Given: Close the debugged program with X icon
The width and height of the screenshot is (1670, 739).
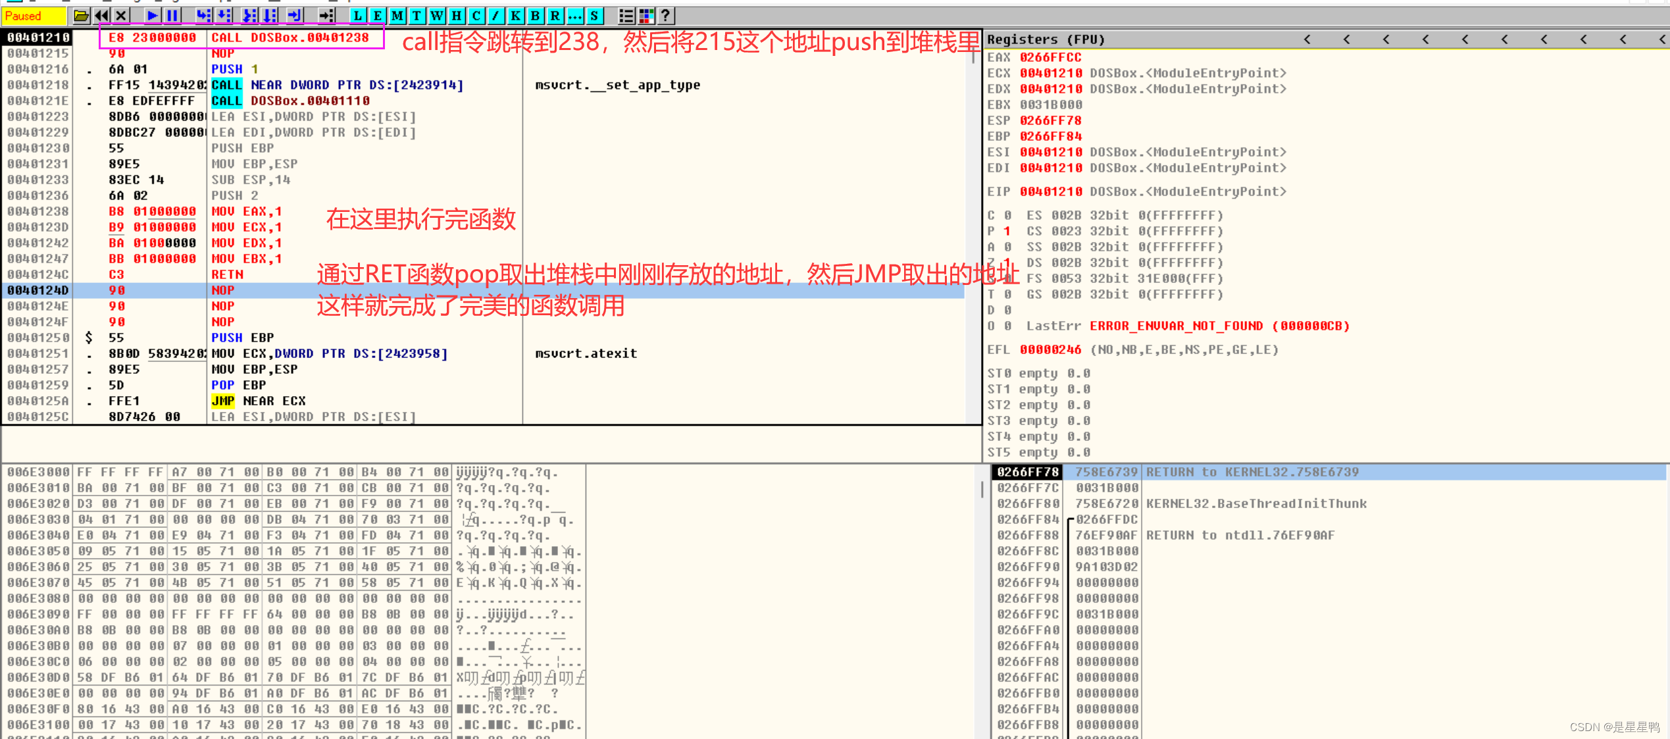Looking at the screenshot, I should [121, 15].
